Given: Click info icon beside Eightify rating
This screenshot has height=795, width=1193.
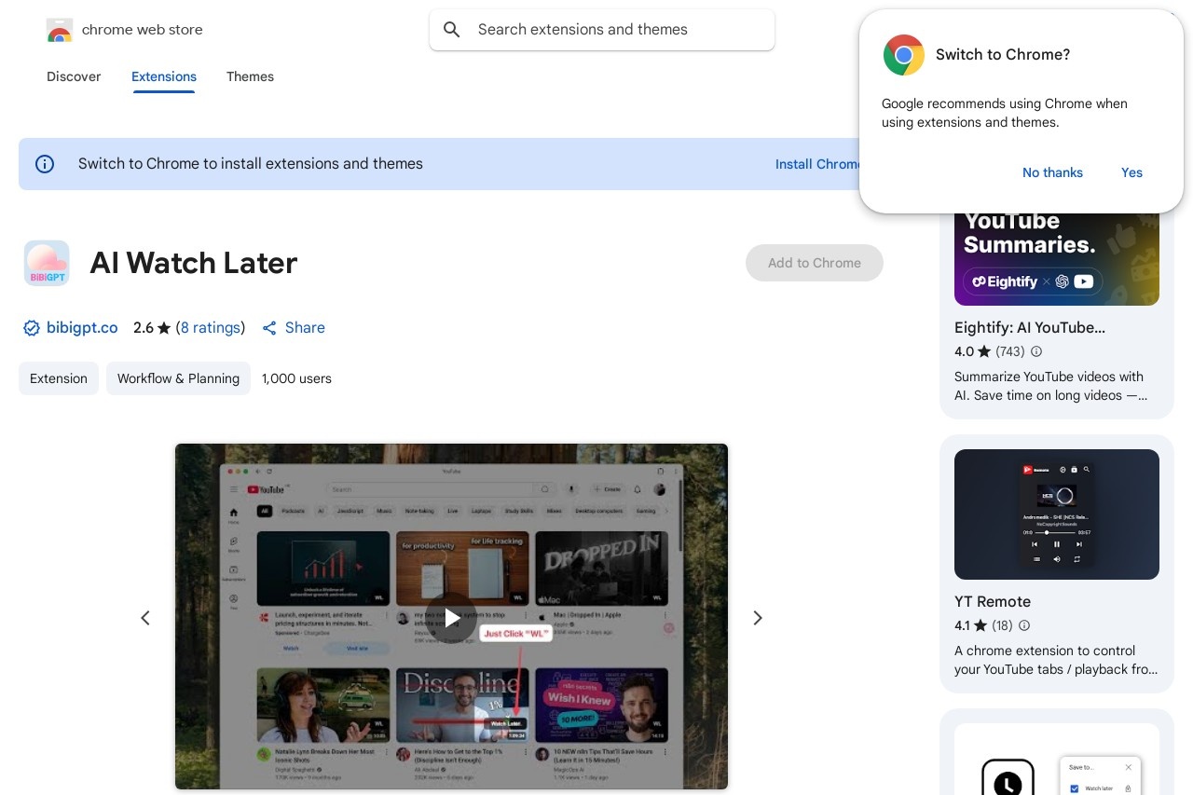Looking at the screenshot, I should (1036, 351).
